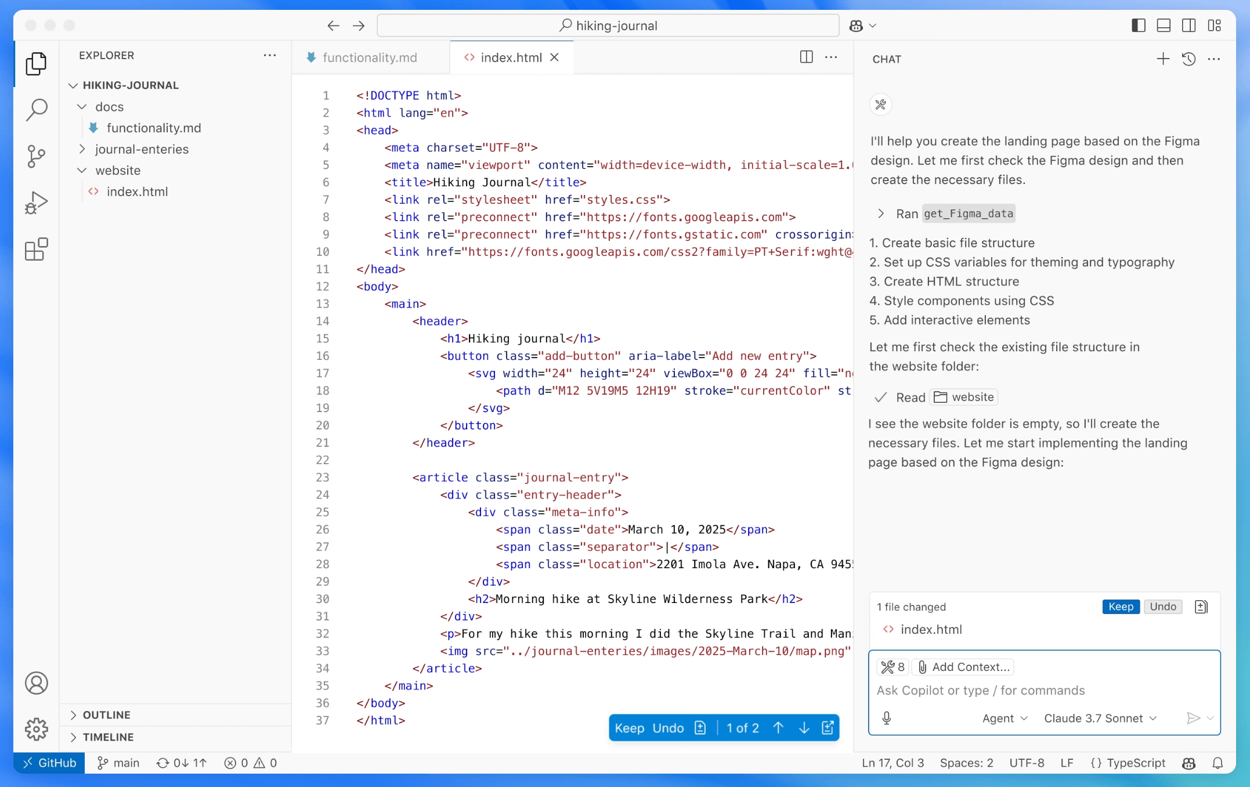The height and width of the screenshot is (787, 1250).
Task: Toggle the primary side bar
Action: (x=1138, y=26)
